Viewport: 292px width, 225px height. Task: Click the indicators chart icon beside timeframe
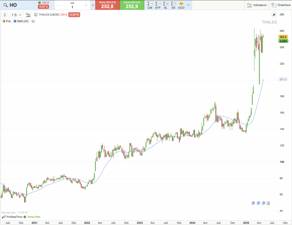(28, 15)
